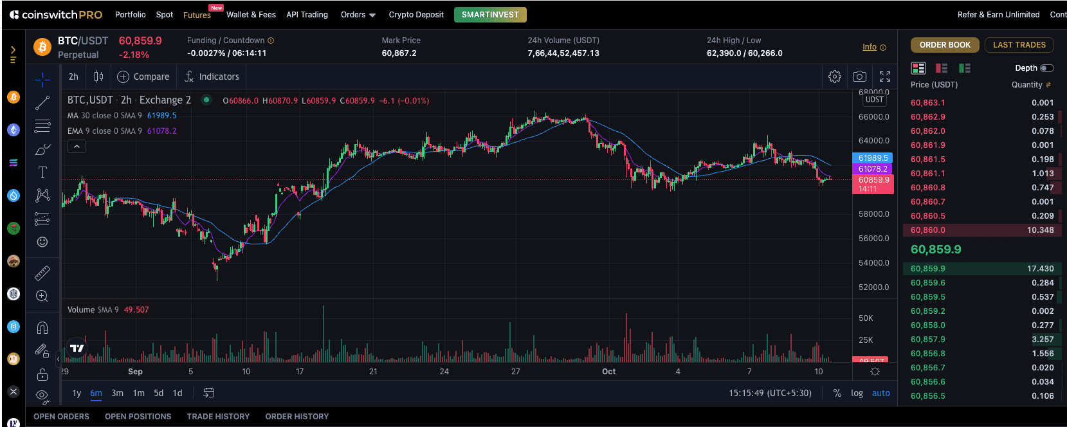1067x427 pixels.
Task: Switch to the LAST TRADES tab
Action: (x=1019, y=45)
